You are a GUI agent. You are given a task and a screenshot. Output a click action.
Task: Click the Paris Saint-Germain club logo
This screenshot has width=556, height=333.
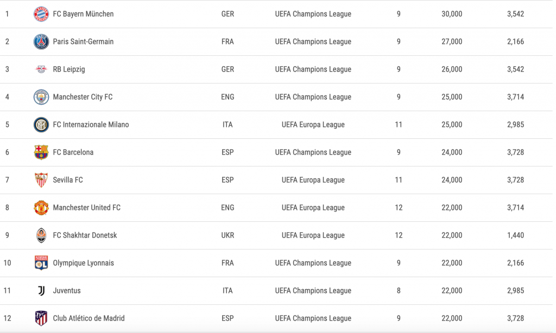[41, 42]
